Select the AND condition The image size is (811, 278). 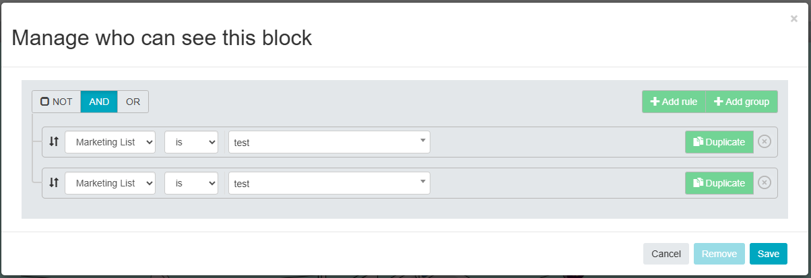tap(99, 102)
